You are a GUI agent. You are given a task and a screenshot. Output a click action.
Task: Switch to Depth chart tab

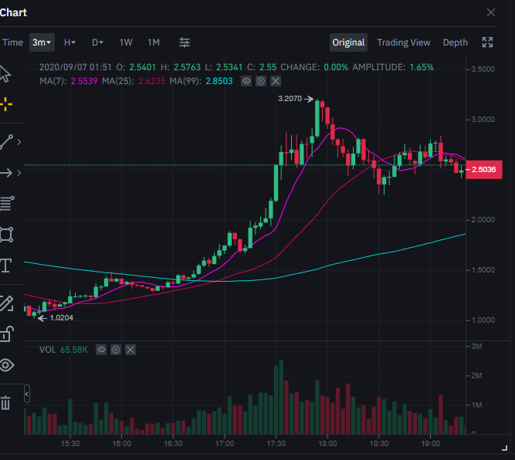tap(455, 42)
